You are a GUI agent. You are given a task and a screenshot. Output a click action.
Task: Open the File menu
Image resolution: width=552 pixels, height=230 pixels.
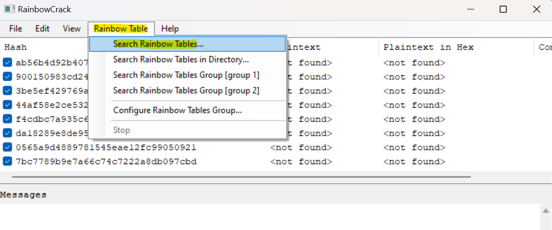(x=16, y=28)
